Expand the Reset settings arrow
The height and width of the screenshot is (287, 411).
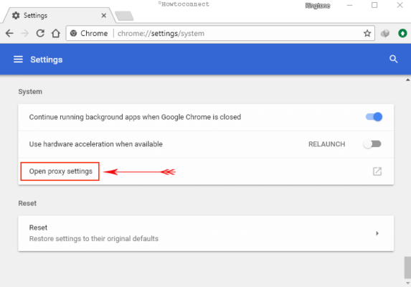(x=377, y=233)
